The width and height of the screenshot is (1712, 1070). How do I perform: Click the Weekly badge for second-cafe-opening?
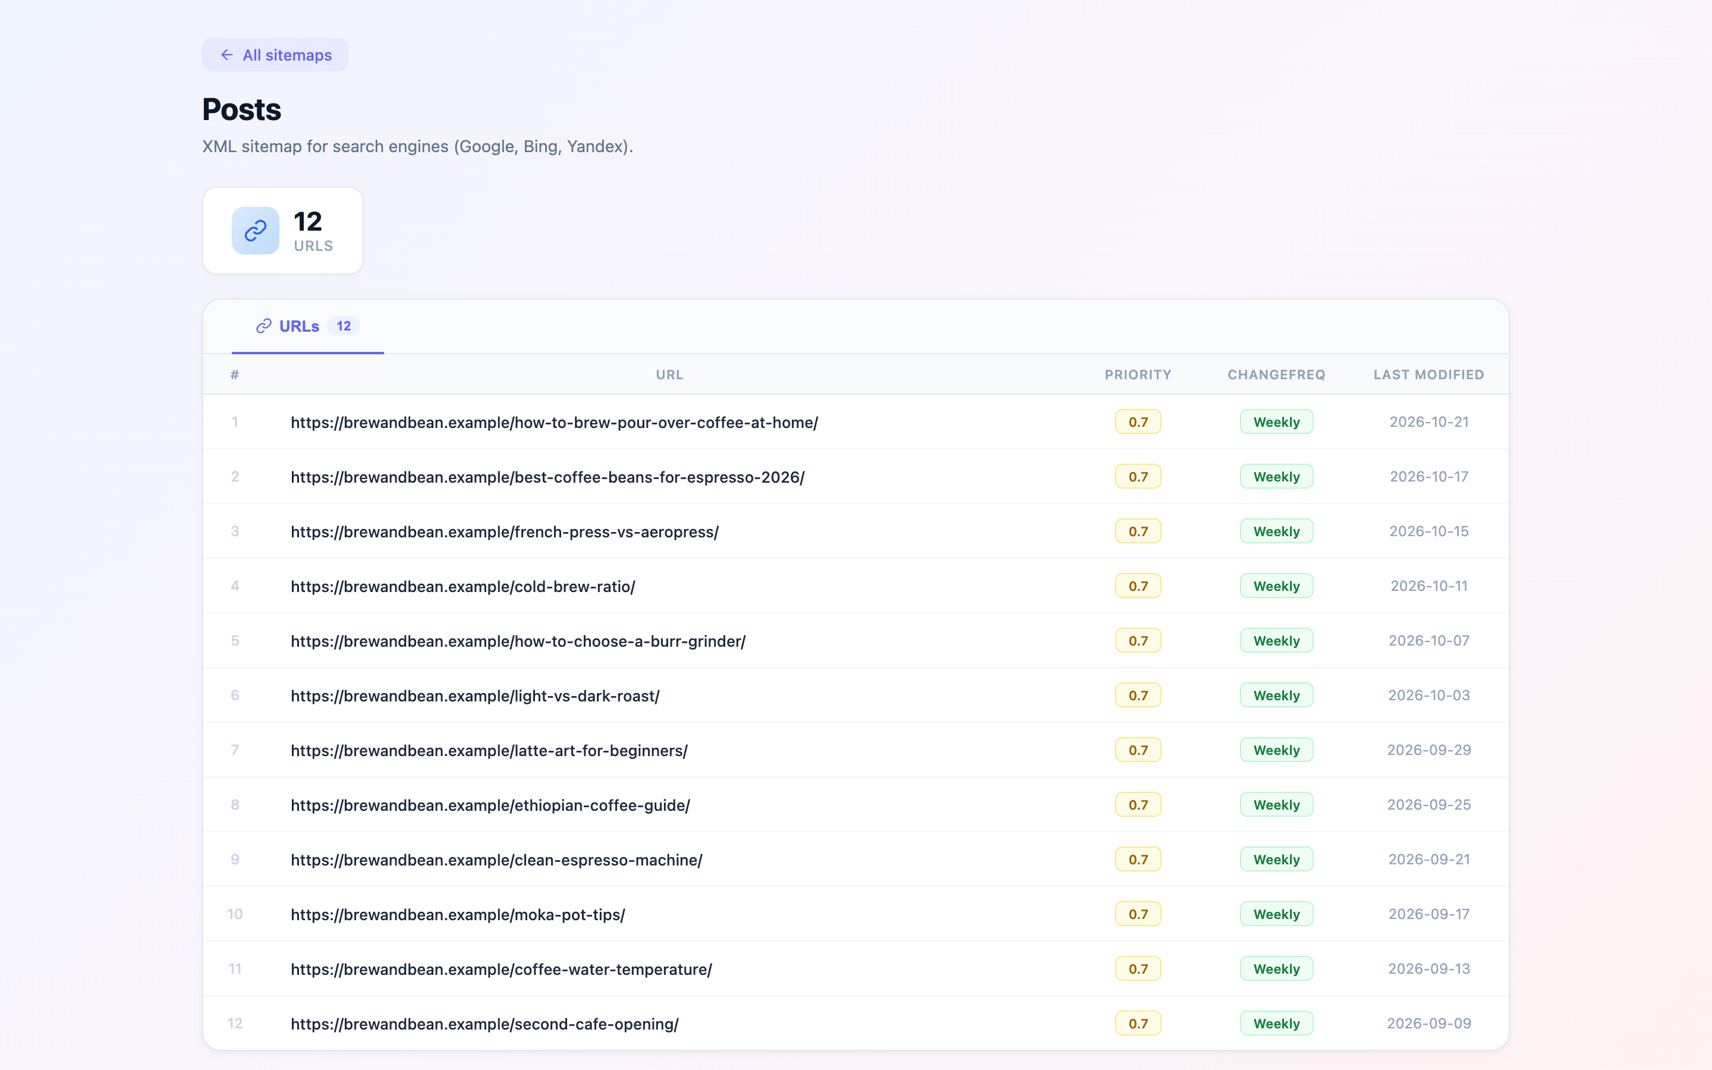[x=1276, y=1023]
